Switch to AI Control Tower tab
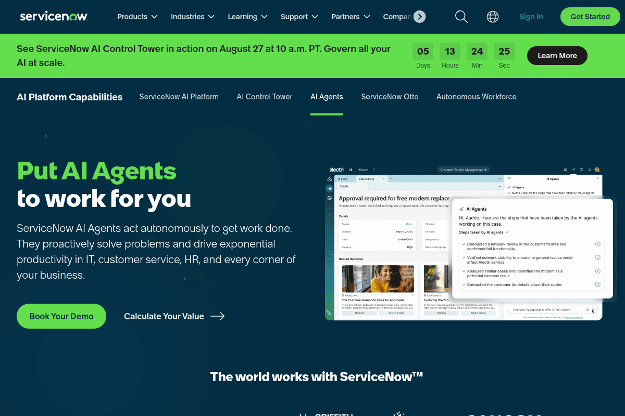The image size is (625, 416). [x=265, y=97]
